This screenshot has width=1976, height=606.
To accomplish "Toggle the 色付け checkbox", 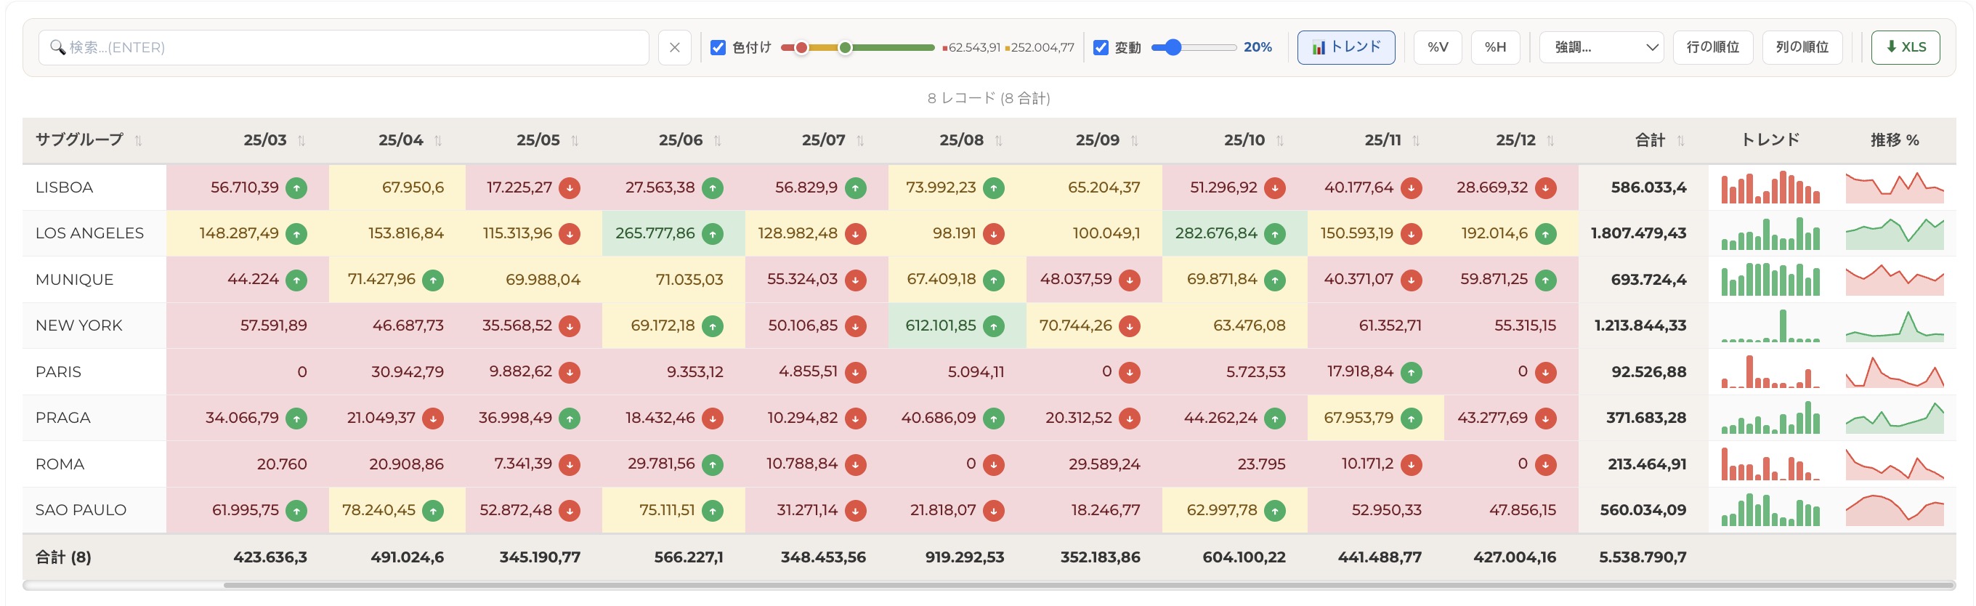I will click(x=718, y=47).
